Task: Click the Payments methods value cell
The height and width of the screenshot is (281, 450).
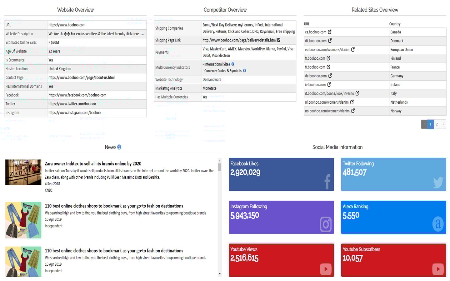Action: coord(248,52)
